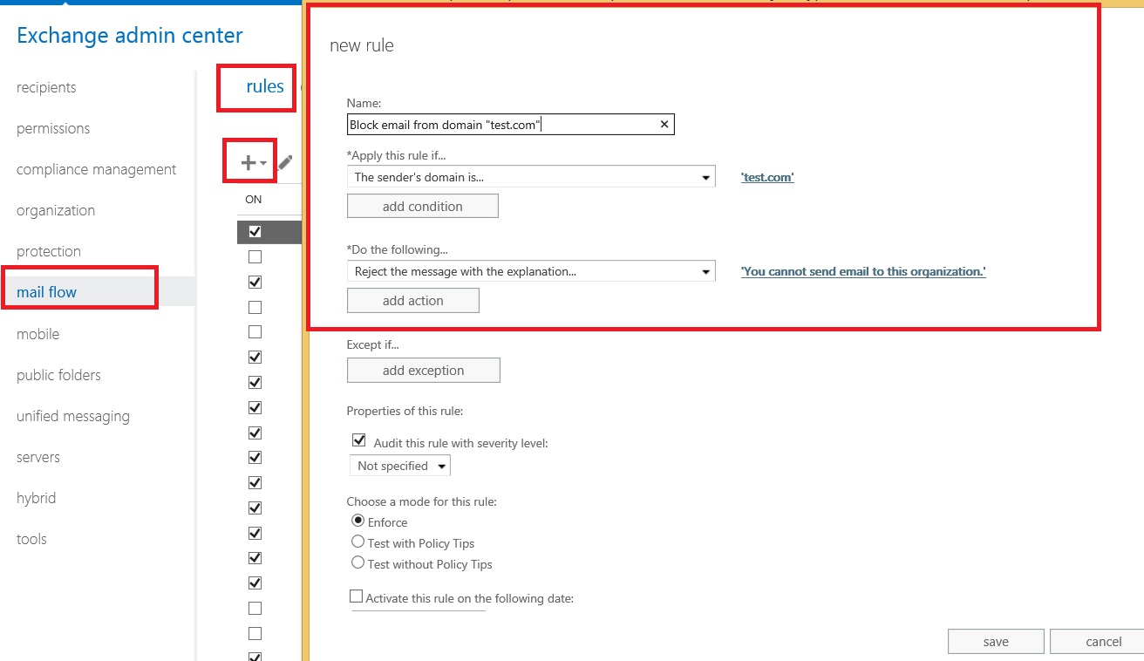
Task: Uncheck the top rule's ON checkbox
Action: 253,231
